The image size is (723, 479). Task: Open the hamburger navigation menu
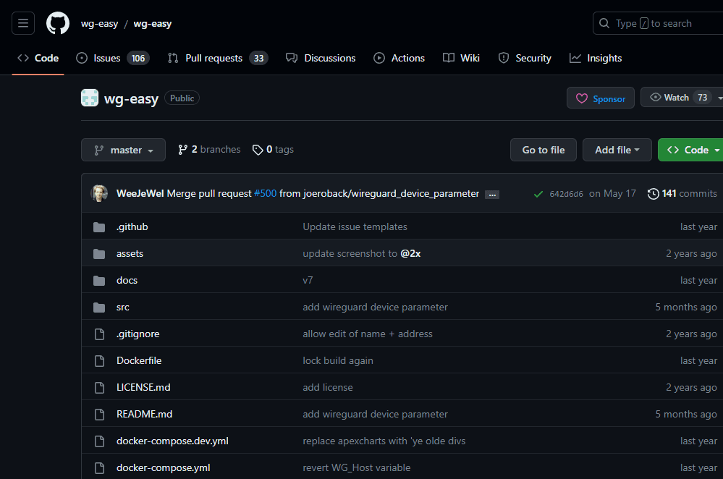(23, 23)
